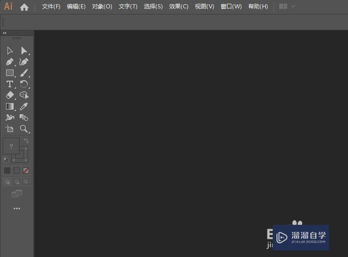The width and height of the screenshot is (348, 257).
Task: Open the Change Screen Mode button
Action: click(17, 194)
